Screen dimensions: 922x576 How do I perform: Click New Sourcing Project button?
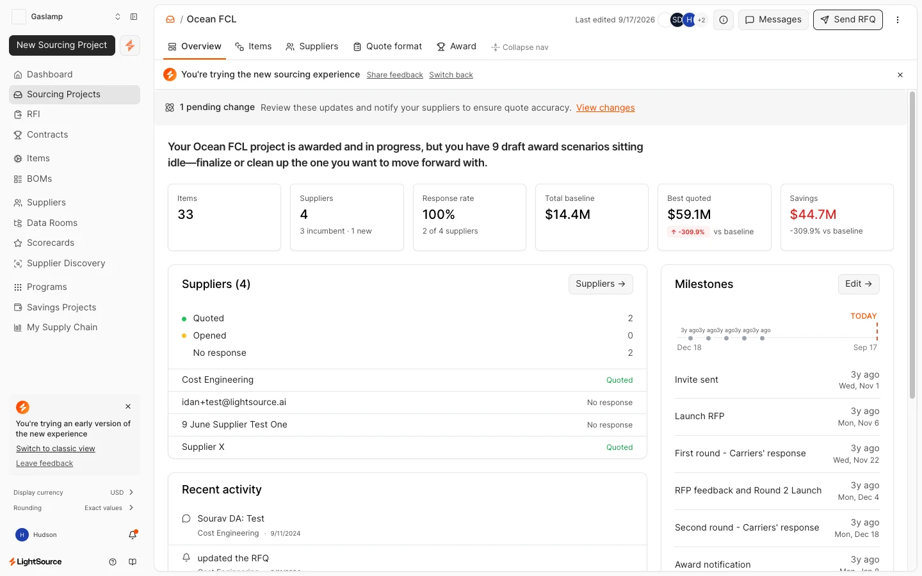tap(62, 45)
